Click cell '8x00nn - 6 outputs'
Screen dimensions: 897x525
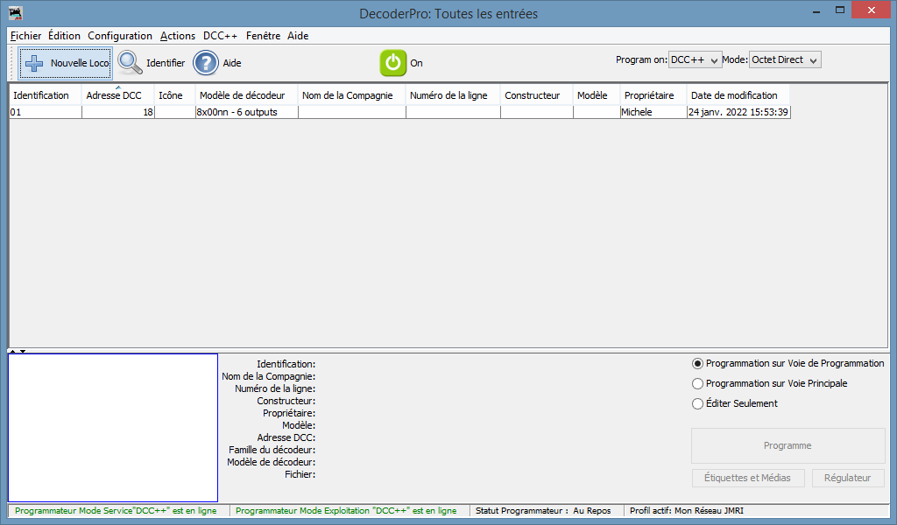tap(246, 112)
